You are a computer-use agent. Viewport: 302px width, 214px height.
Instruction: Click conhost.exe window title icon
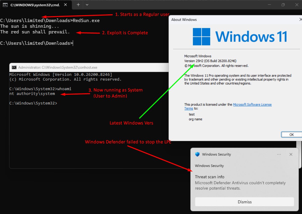pos(14,67)
